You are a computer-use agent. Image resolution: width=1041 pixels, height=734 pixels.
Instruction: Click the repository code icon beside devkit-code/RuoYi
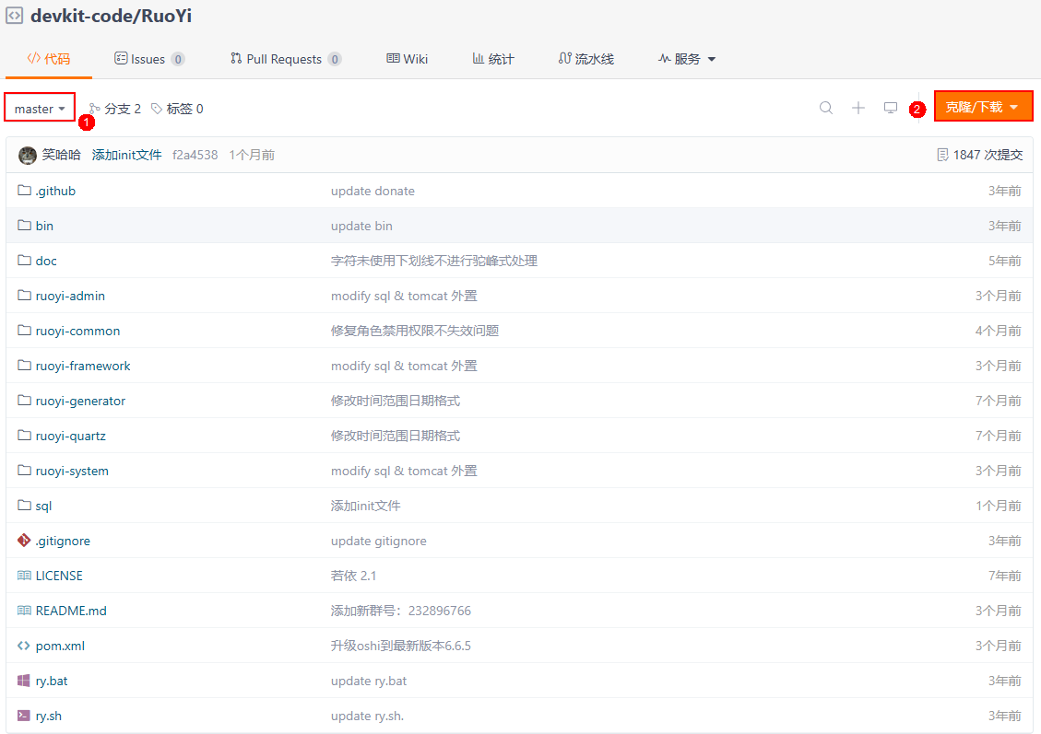point(14,16)
